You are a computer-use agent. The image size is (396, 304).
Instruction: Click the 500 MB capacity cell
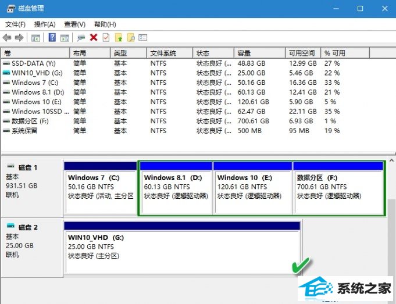tap(249, 131)
